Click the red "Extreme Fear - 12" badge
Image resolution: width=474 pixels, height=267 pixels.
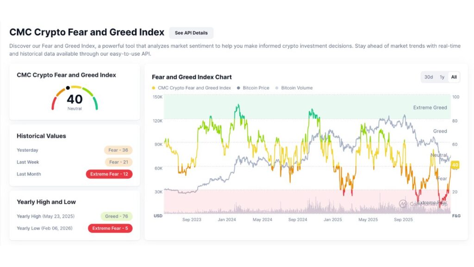pyautogui.click(x=109, y=174)
